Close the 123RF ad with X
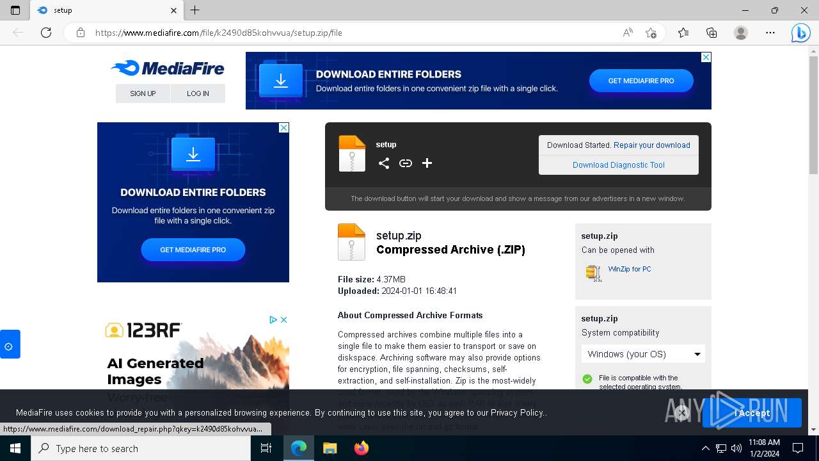This screenshot has width=819, height=461. 283,319
